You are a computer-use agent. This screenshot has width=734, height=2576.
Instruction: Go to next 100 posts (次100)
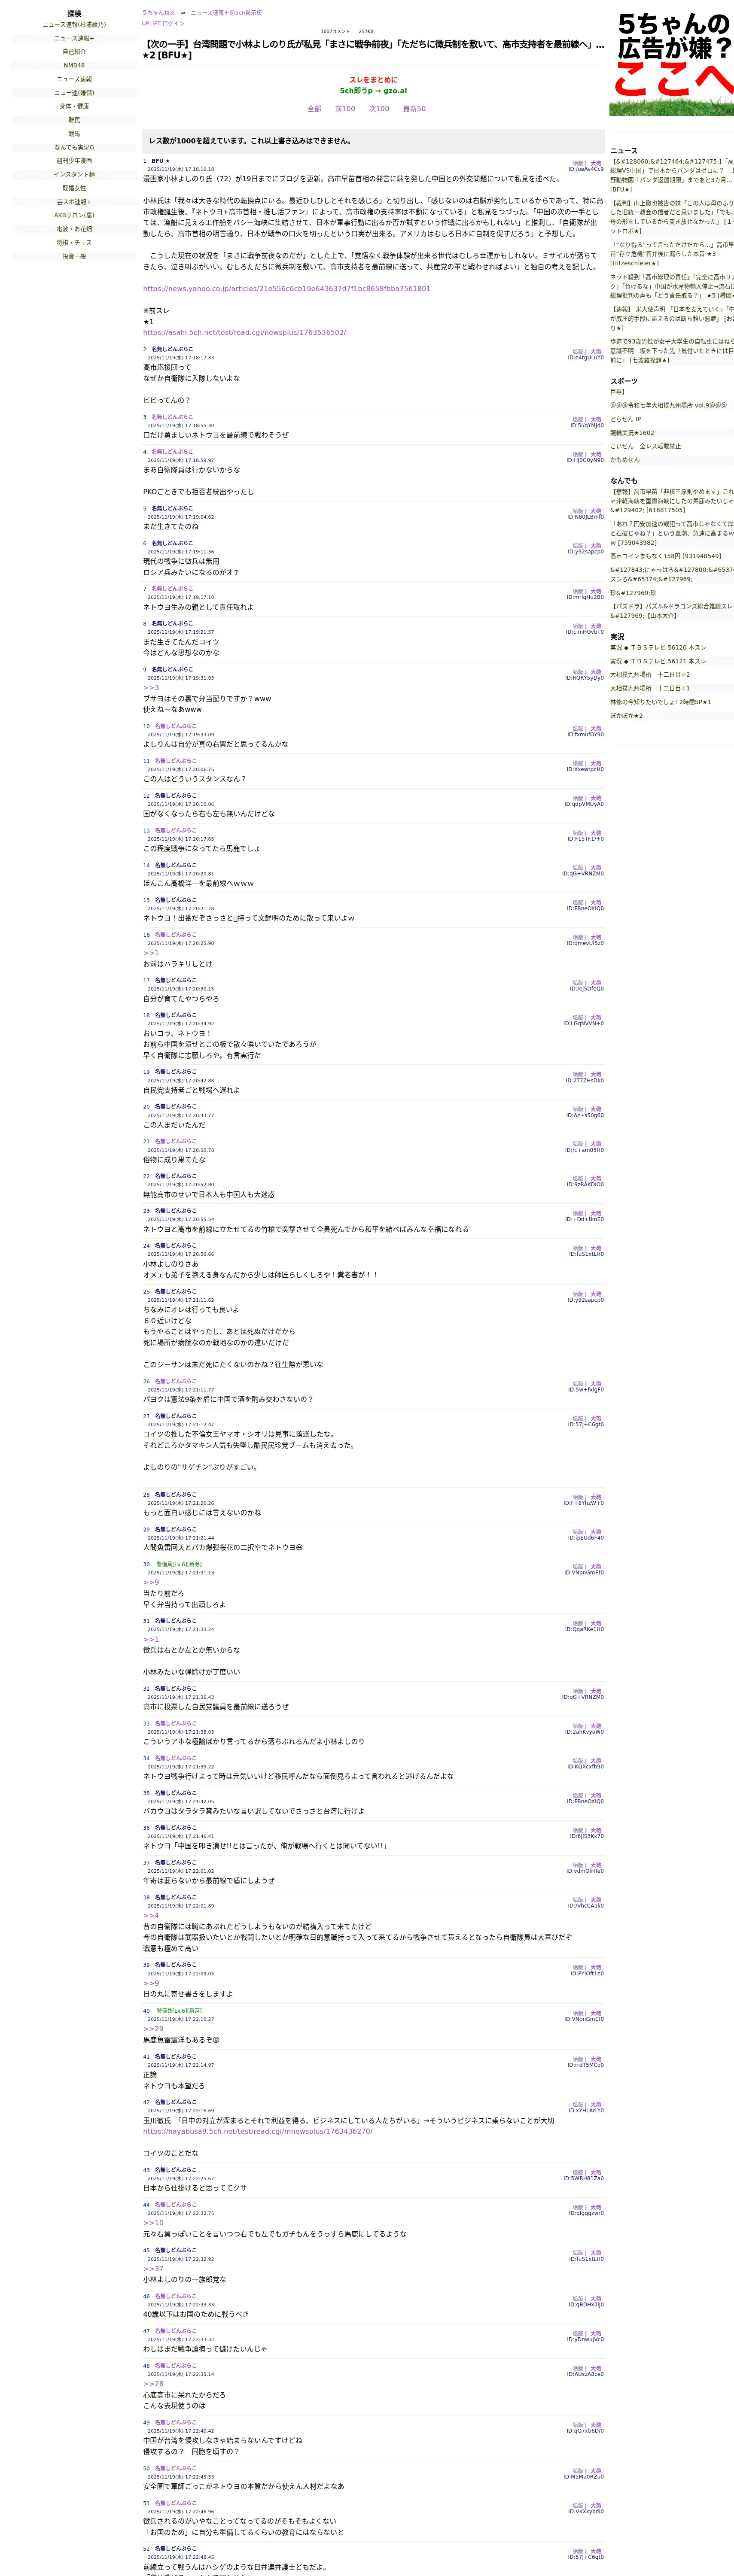pyautogui.click(x=379, y=109)
